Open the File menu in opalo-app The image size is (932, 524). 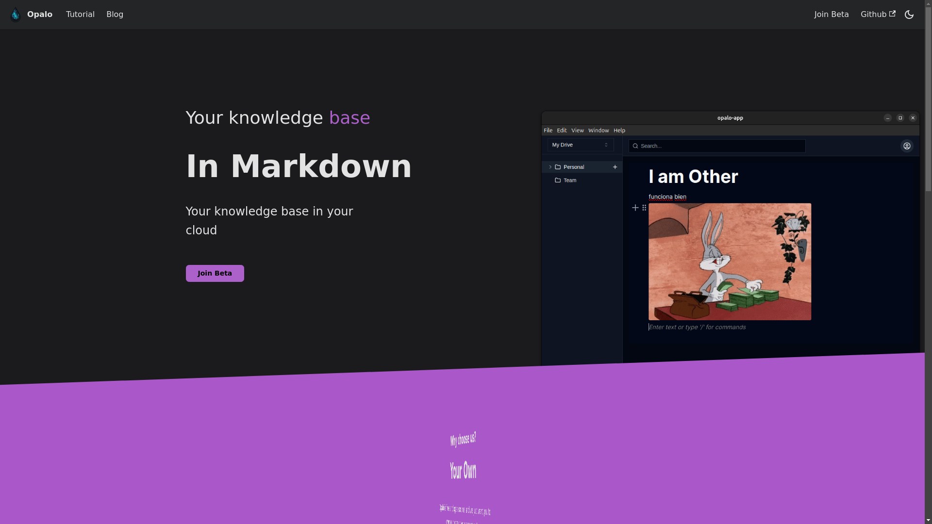point(548,131)
